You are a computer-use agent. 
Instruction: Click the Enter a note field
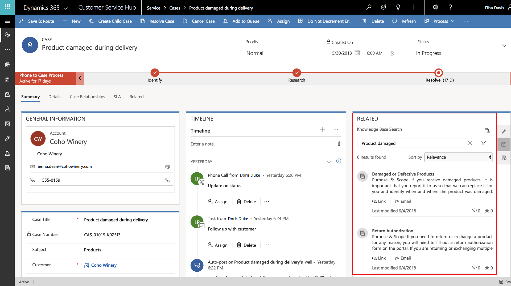pyautogui.click(x=262, y=144)
